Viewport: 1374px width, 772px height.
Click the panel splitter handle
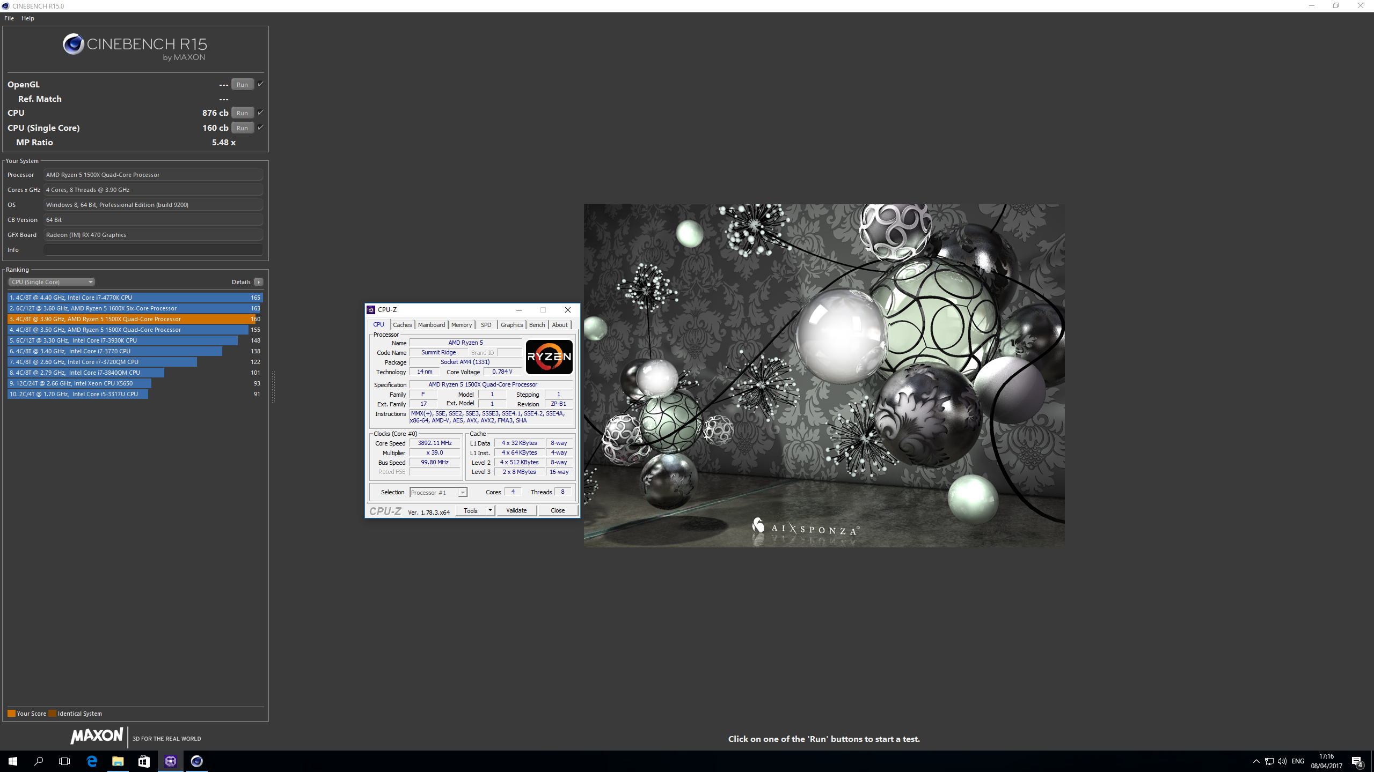click(273, 386)
